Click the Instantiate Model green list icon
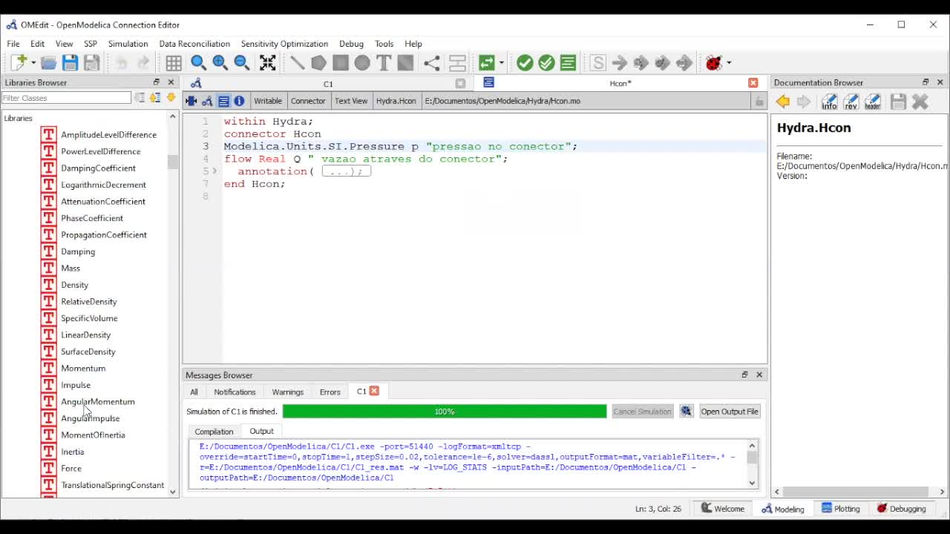The height and width of the screenshot is (534, 950). (x=569, y=63)
